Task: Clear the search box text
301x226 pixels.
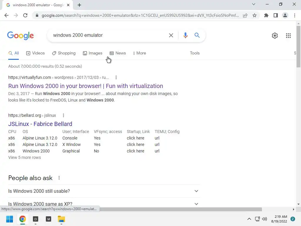Action: coord(171,35)
